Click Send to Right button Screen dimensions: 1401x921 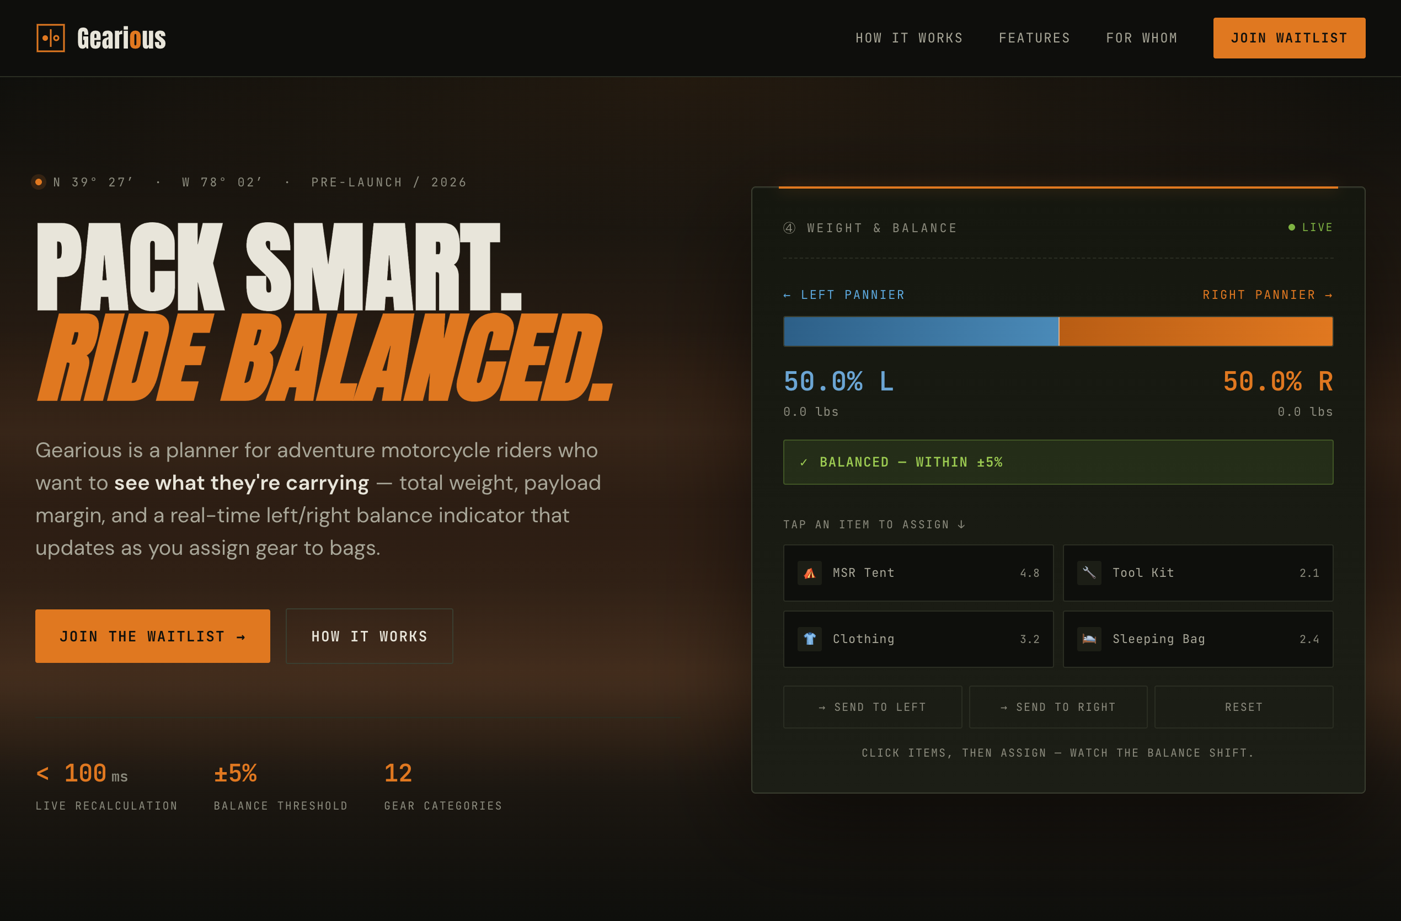coord(1058,707)
